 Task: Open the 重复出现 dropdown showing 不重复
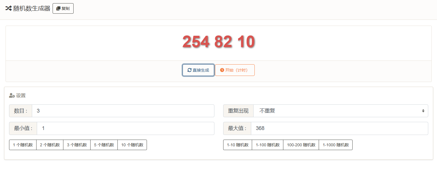pos(341,111)
